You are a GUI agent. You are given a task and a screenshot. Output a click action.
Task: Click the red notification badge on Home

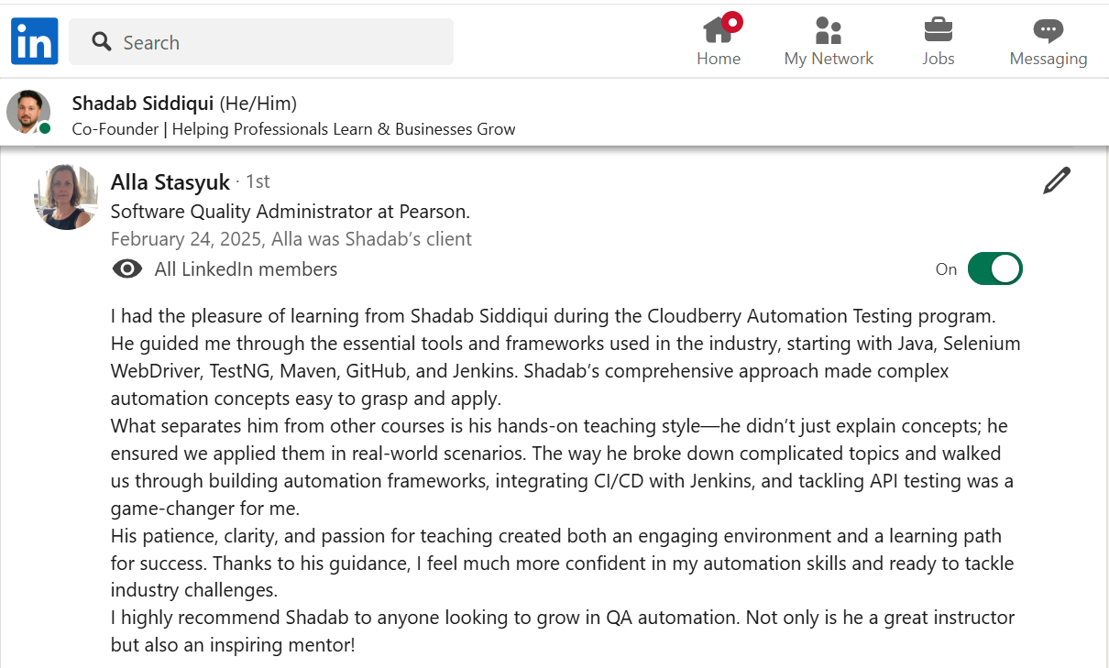(732, 20)
